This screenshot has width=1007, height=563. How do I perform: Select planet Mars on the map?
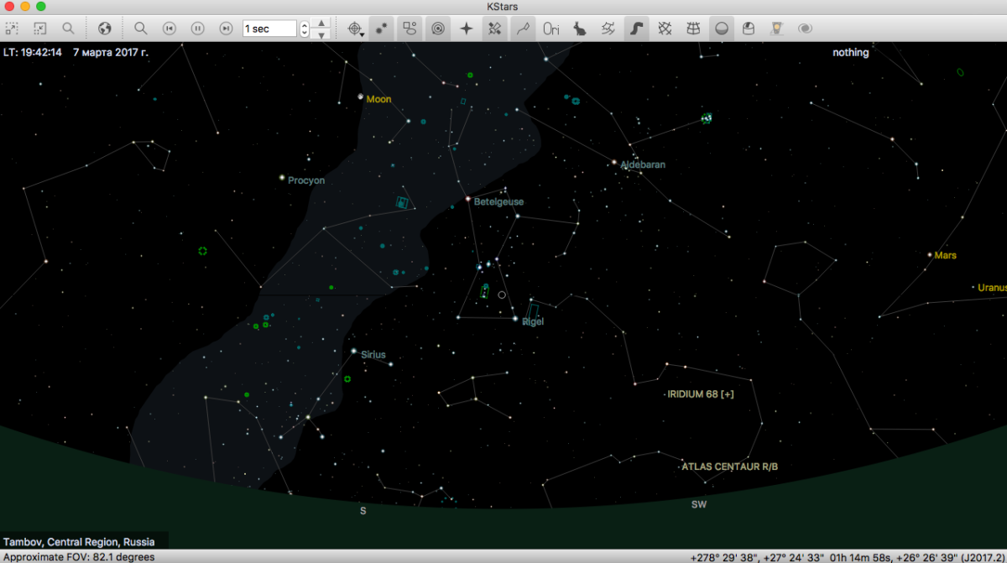(x=930, y=254)
